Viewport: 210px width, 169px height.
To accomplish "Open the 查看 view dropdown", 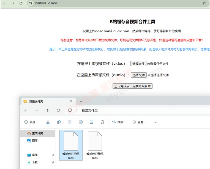I will pyautogui.click(x=139, y=122).
